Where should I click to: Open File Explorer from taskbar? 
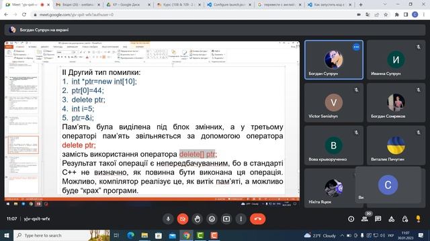pos(144,235)
